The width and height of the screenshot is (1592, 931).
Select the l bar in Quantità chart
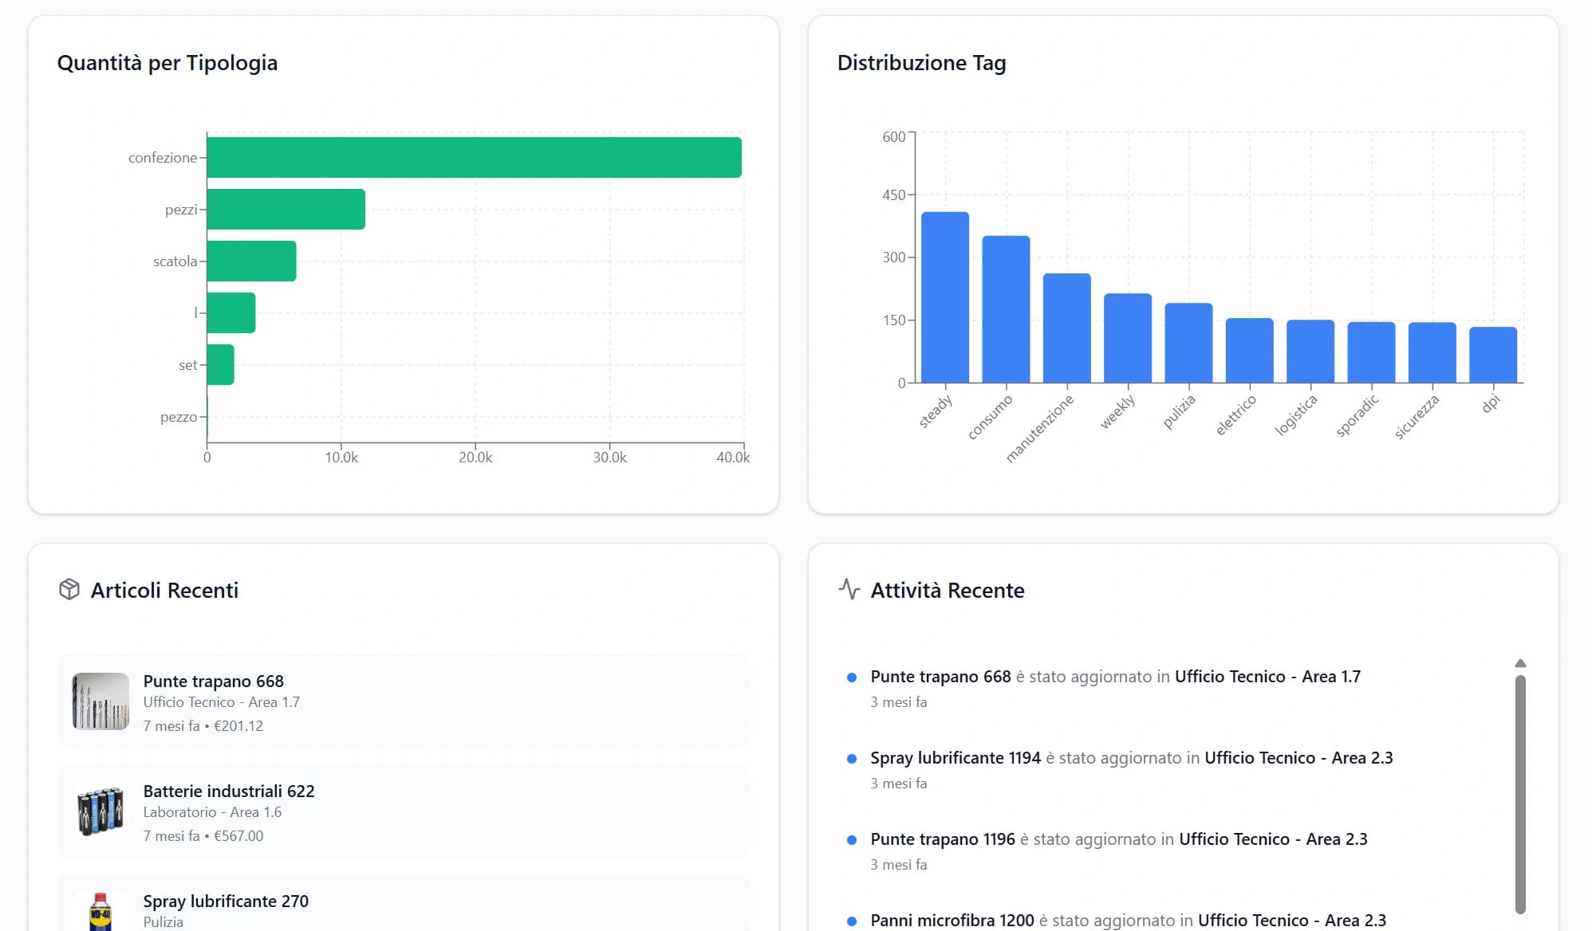point(231,312)
